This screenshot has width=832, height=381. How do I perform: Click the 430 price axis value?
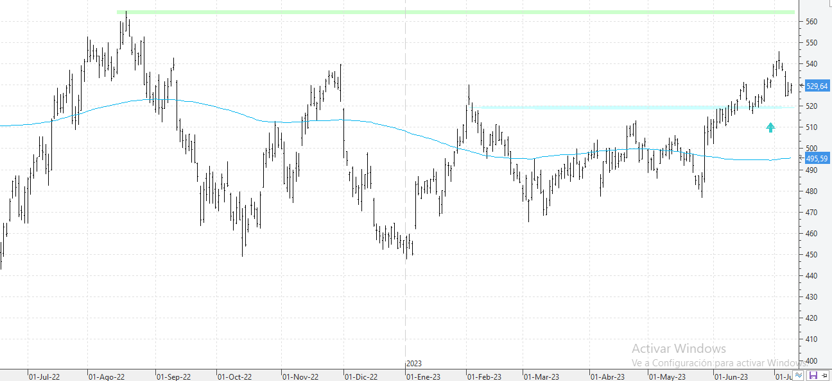click(811, 296)
